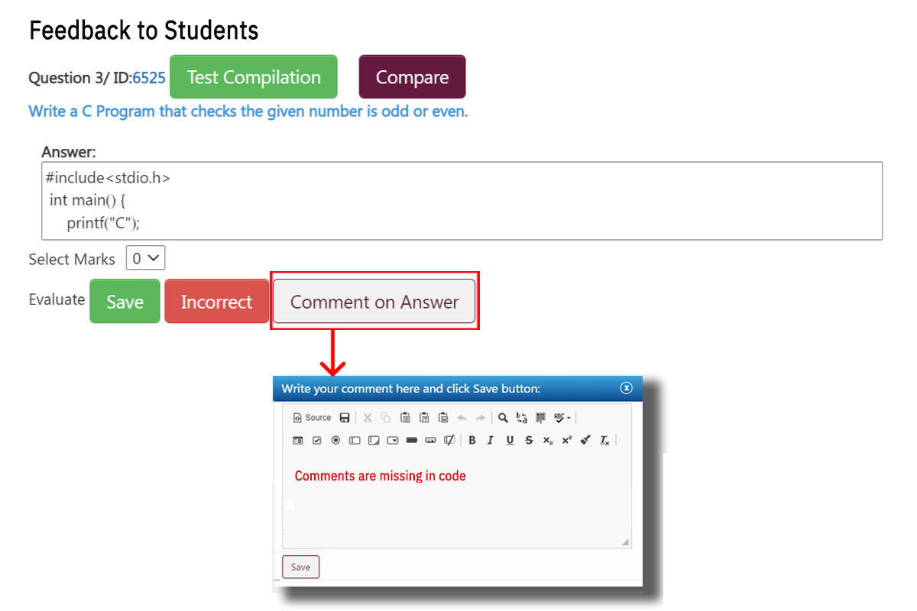
Task: Insert a selection field dropdown element
Action: (393, 440)
